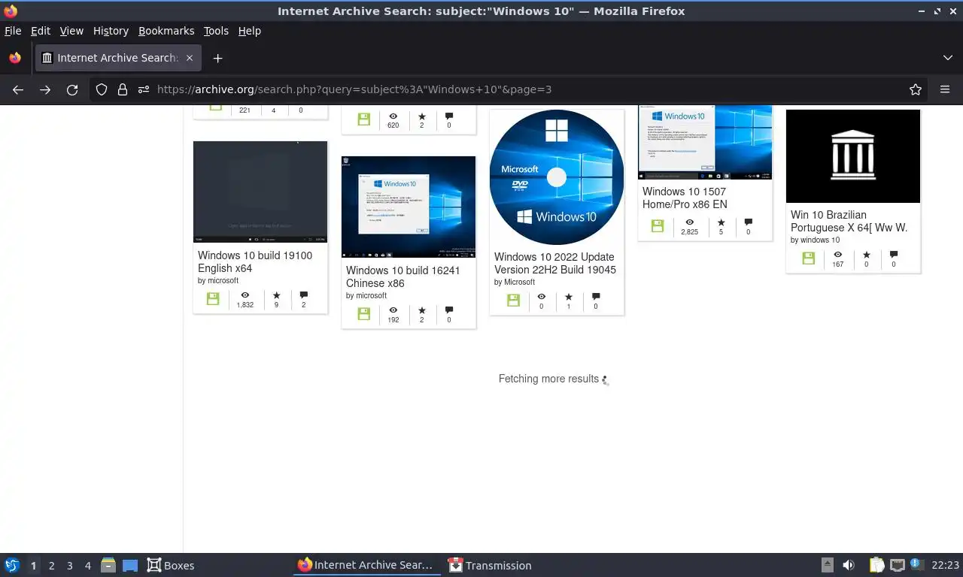Click reviews bubble on Windows 10 1507 card

pyautogui.click(x=748, y=222)
